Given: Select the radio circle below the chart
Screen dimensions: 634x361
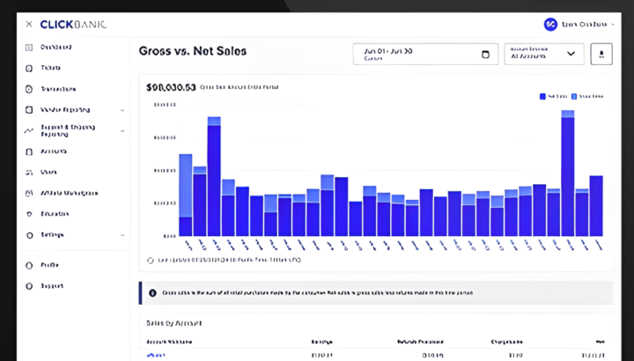Looking at the screenshot, I should 151,261.
